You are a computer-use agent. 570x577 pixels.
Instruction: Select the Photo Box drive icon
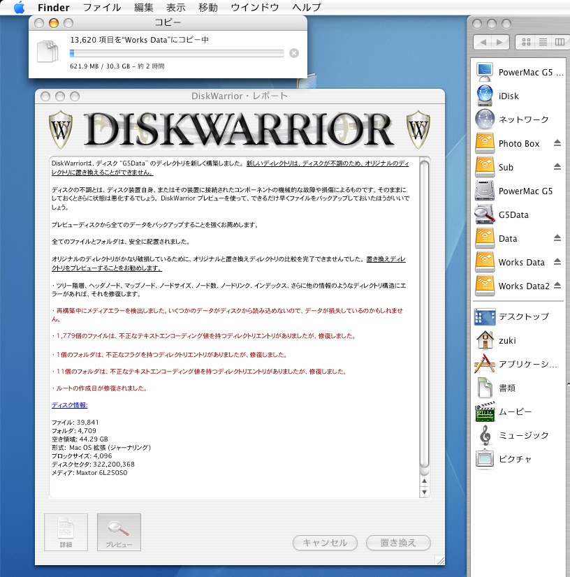pos(485,143)
